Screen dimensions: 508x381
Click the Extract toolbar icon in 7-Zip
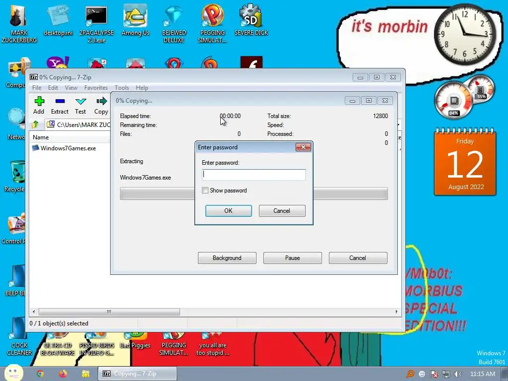60,105
